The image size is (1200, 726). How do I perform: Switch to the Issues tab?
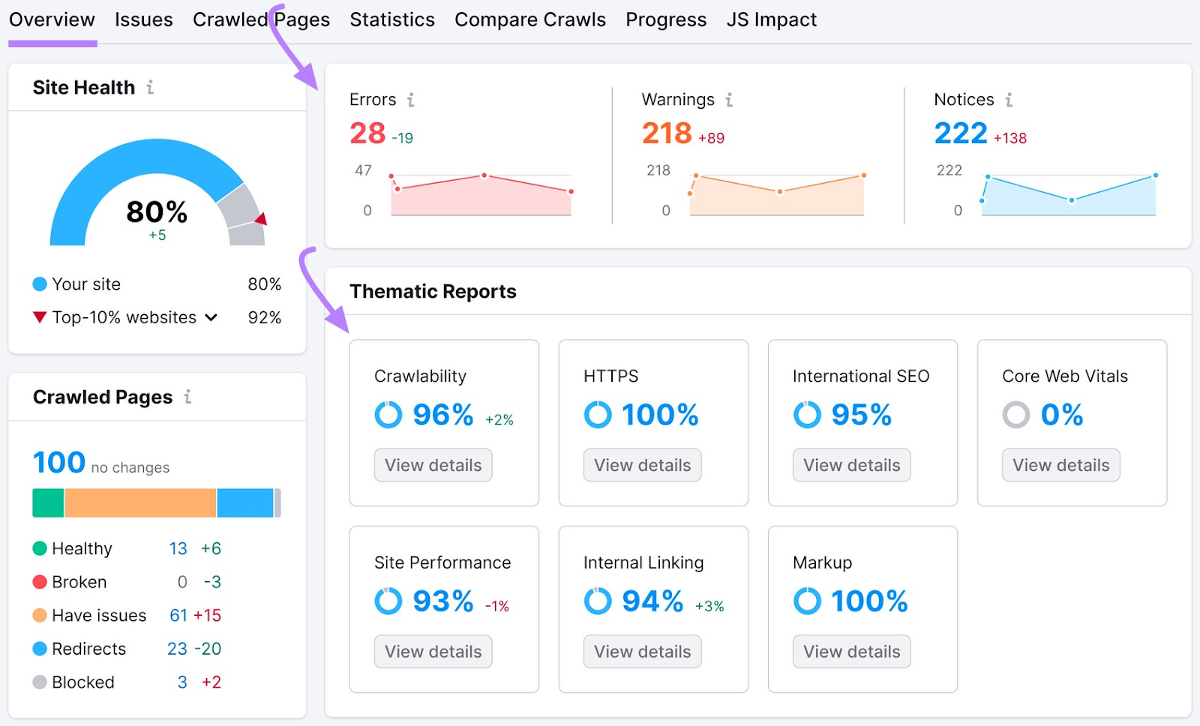coord(143,19)
